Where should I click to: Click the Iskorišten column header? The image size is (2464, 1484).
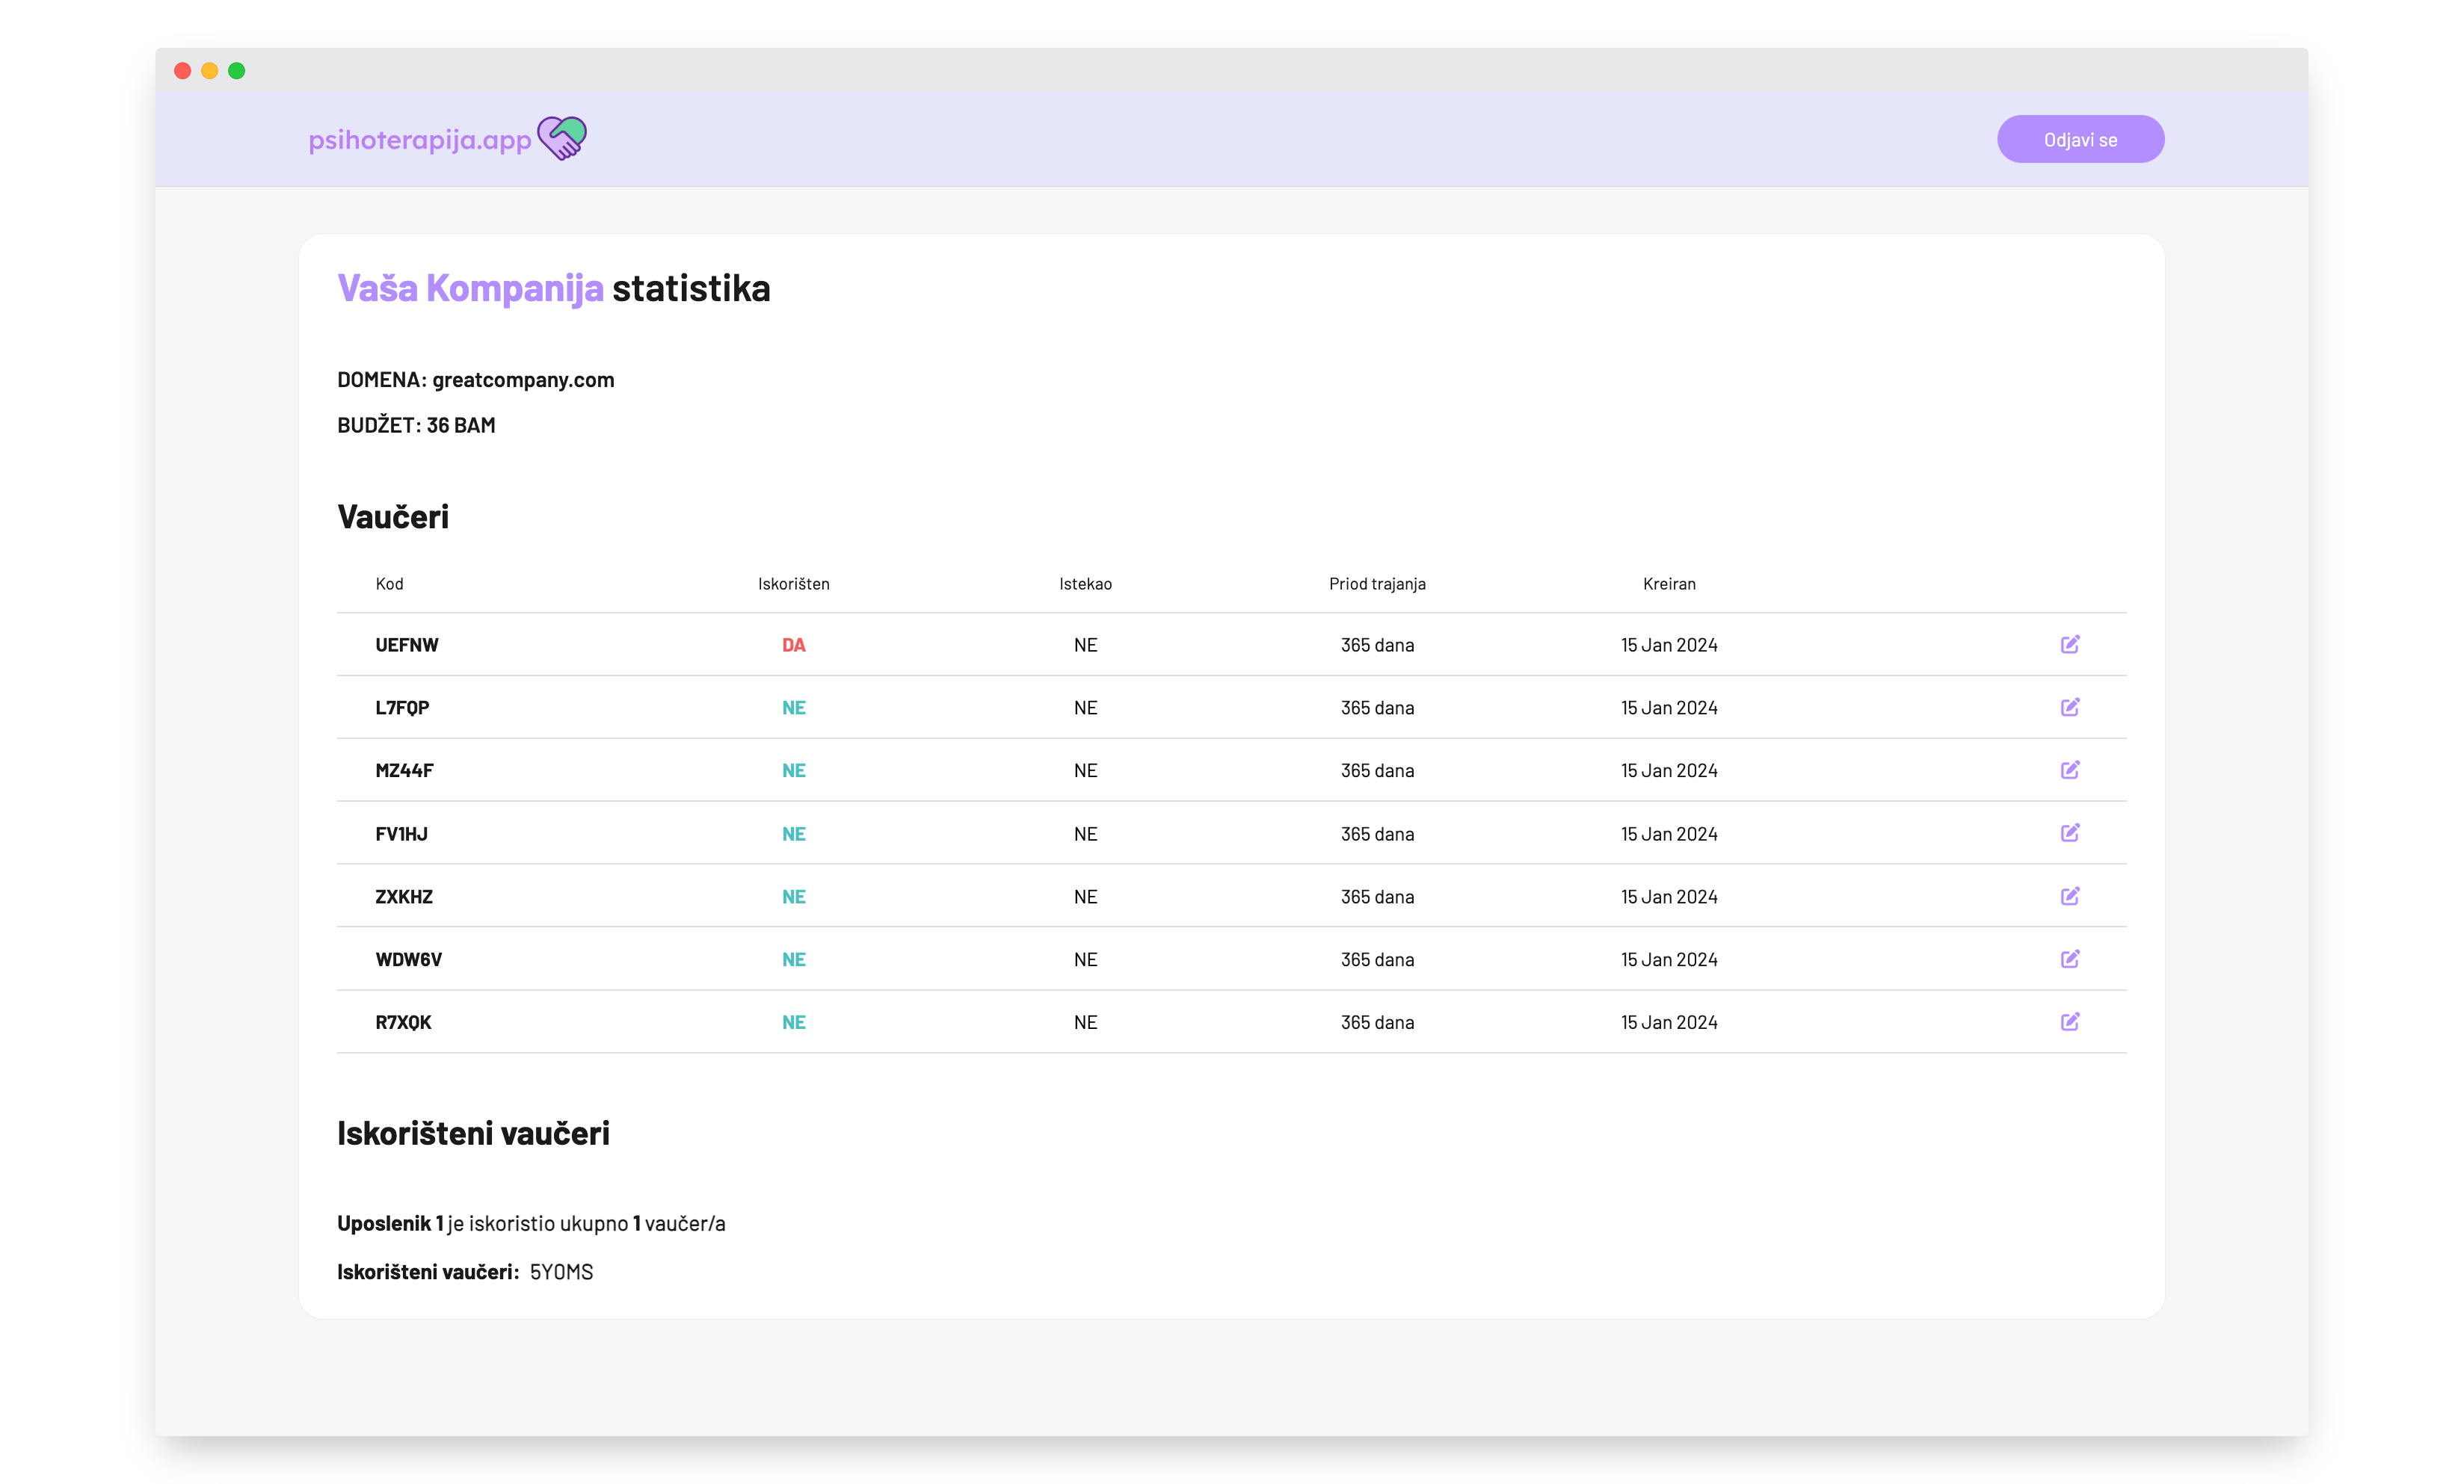pyautogui.click(x=793, y=584)
